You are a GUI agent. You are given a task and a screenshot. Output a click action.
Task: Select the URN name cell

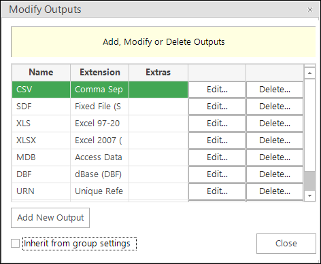pos(41,191)
